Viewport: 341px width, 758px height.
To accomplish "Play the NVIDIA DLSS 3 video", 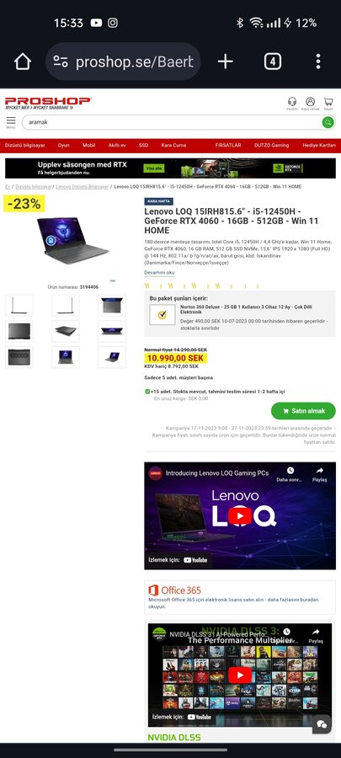I will click(x=240, y=675).
